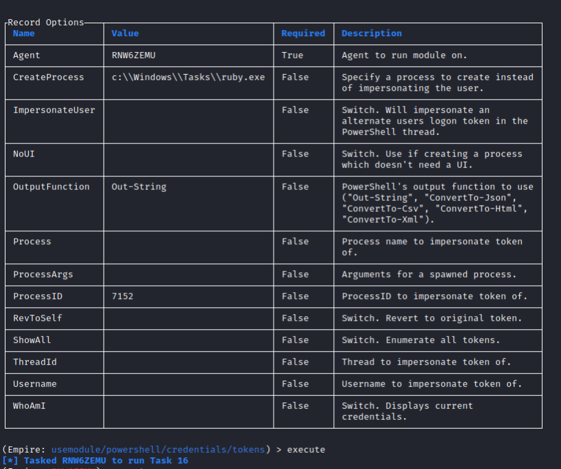Click the execute command text

(x=306, y=450)
